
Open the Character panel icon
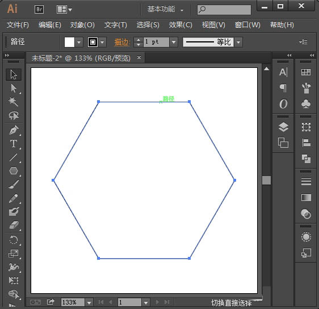point(283,72)
